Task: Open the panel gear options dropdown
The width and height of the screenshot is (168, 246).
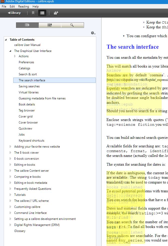Action: (x=93, y=33)
